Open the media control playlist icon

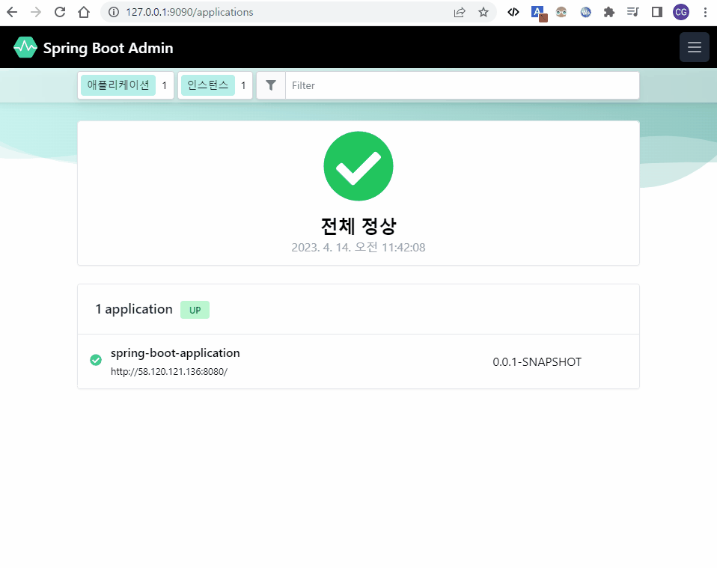(x=633, y=12)
